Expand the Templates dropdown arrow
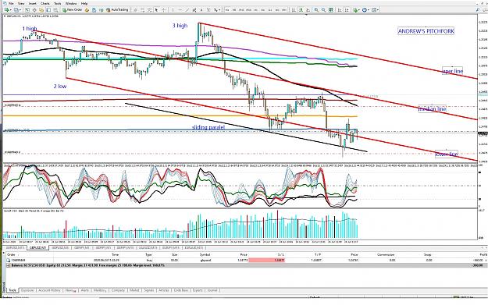 tap(379, 10)
